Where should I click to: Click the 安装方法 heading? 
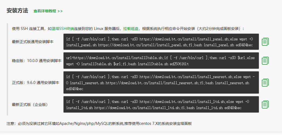tap(17, 11)
